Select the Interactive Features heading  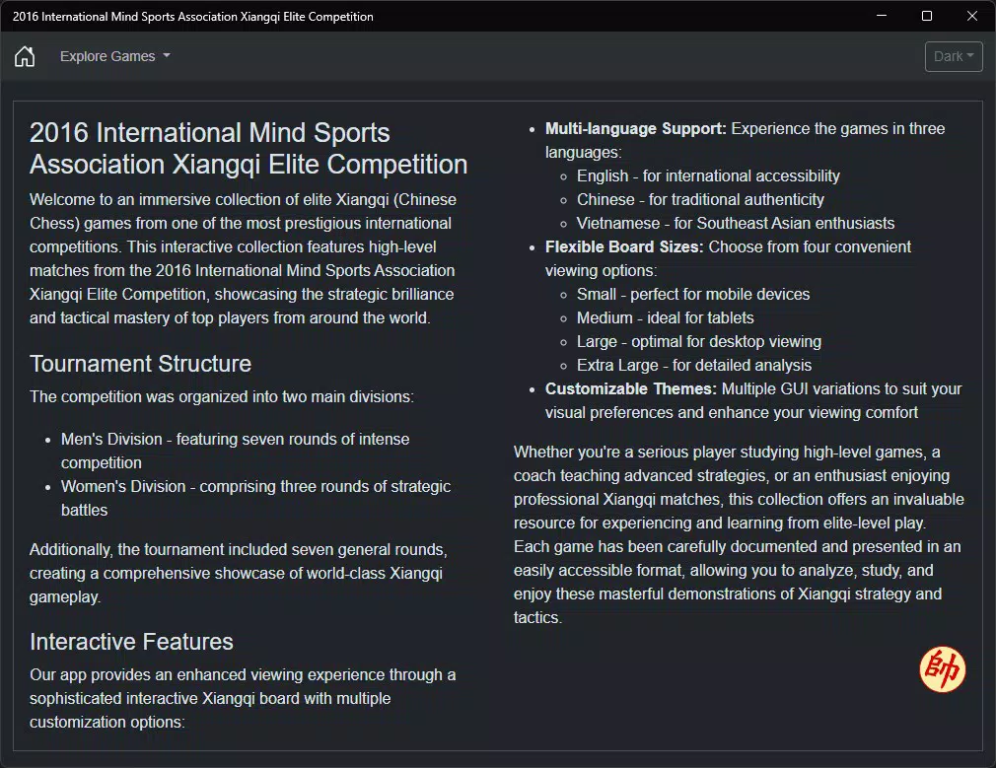click(131, 642)
